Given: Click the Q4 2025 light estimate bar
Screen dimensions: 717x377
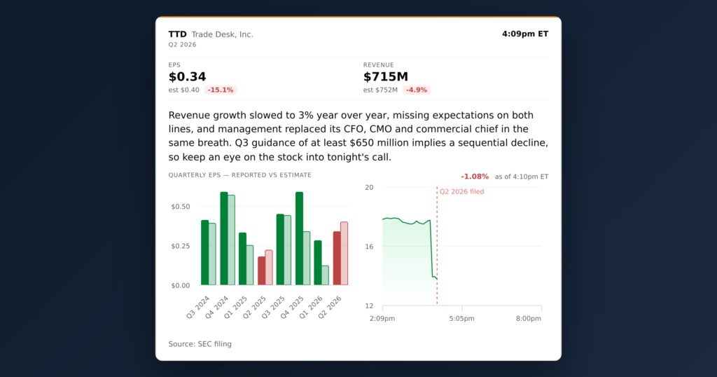Looking at the screenshot, I should pos(307,259).
